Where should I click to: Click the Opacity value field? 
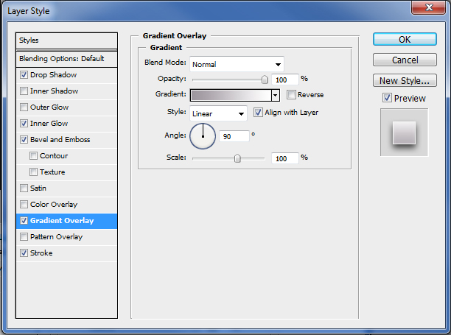coord(284,80)
